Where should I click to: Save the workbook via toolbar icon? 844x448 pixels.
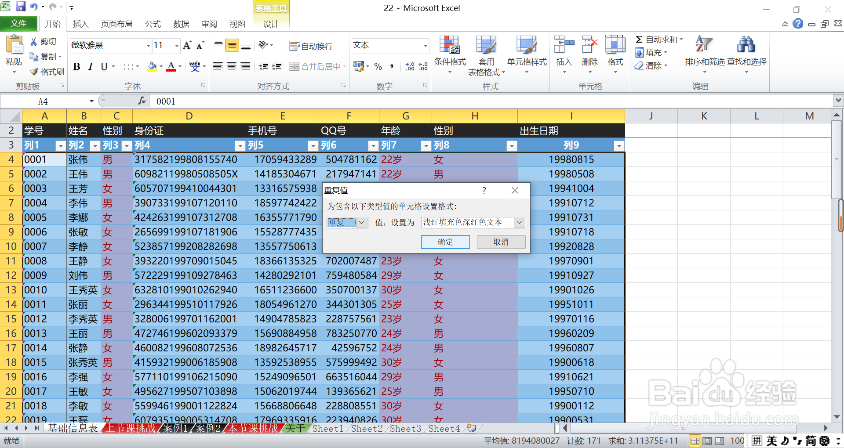(x=21, y=7)
